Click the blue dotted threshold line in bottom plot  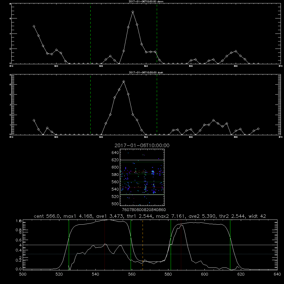click(x=150, y=254)
